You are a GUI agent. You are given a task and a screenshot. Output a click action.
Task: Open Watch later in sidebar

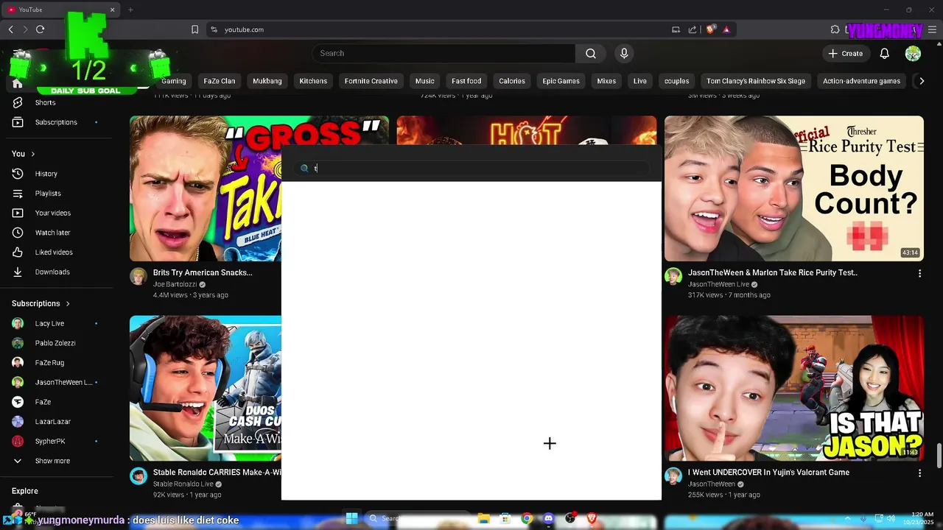click(52, 233)
